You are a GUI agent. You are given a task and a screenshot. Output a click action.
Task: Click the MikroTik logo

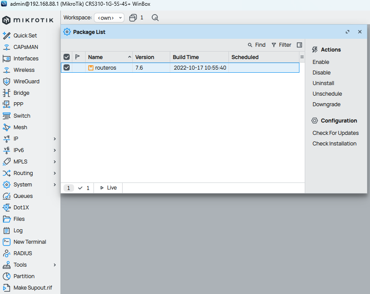pos(28,20)
